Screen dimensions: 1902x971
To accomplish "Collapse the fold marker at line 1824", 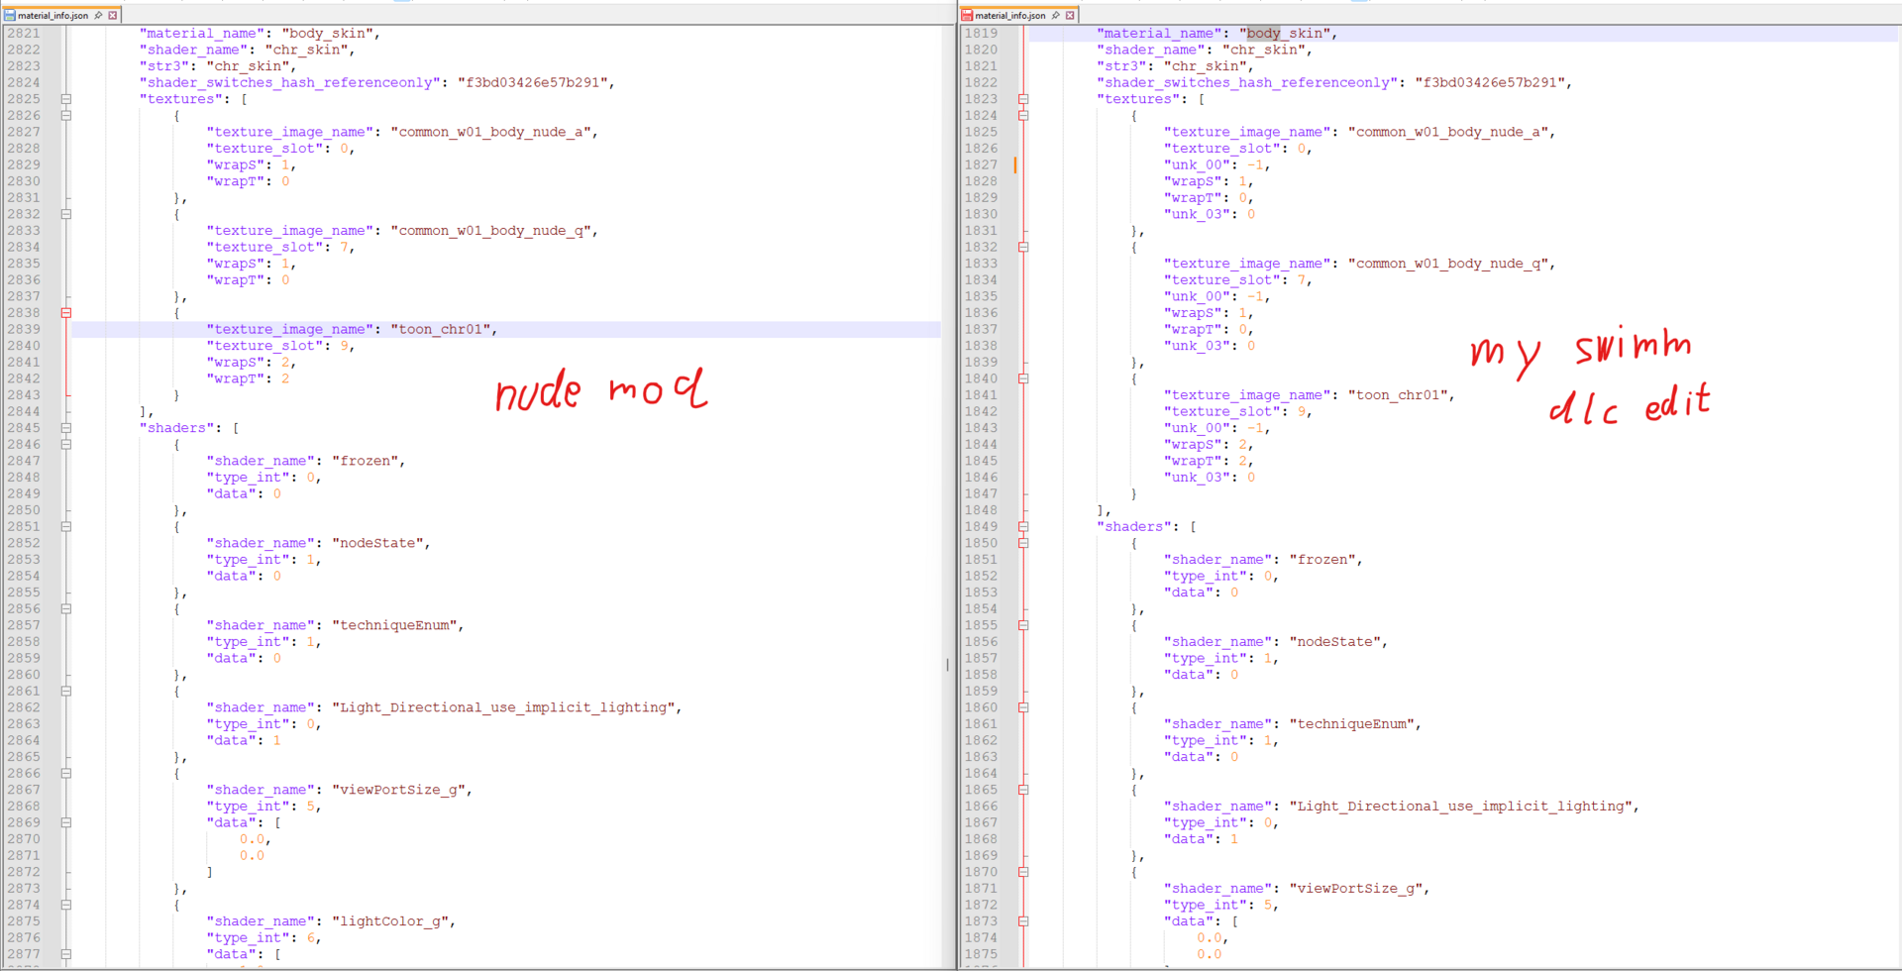I will click(1023, 116).
